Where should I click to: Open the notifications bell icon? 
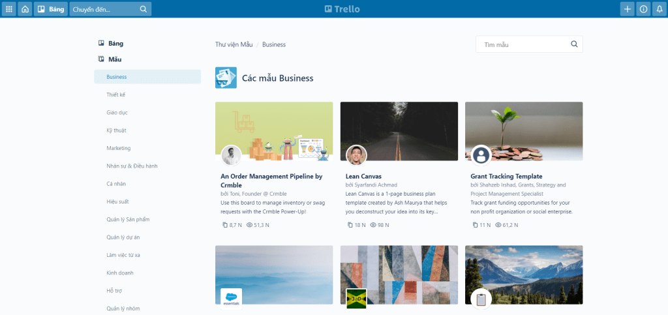click(x=658, y=9)
